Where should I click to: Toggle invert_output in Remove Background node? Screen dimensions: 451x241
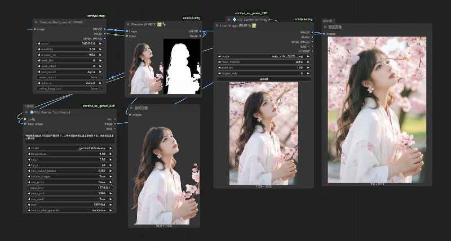pos(70,77)
